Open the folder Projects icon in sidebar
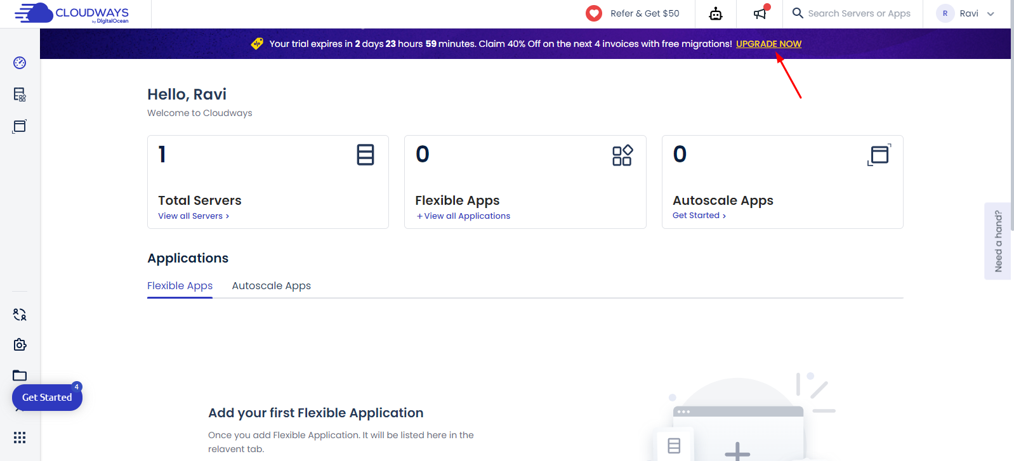 pyautogui.click(x=20, y=375)
